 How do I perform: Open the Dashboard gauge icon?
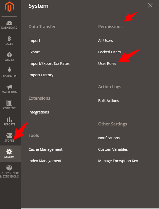[9, 23]
